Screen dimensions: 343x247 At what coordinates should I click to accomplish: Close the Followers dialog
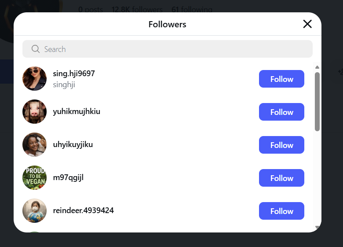pos(307,24)
